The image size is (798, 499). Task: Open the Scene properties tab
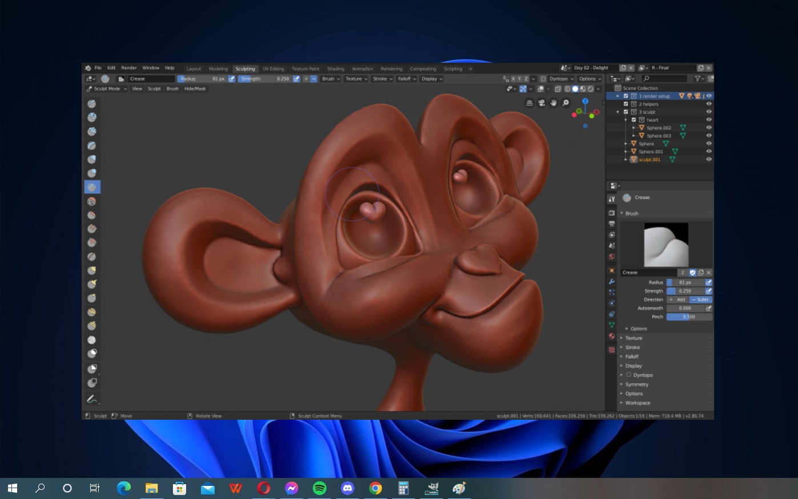pos(612,246)
